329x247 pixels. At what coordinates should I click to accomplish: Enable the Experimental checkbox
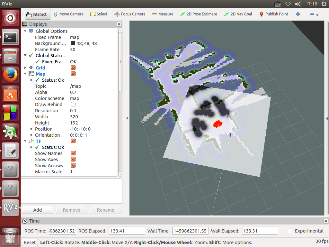(x=290, y=231)
